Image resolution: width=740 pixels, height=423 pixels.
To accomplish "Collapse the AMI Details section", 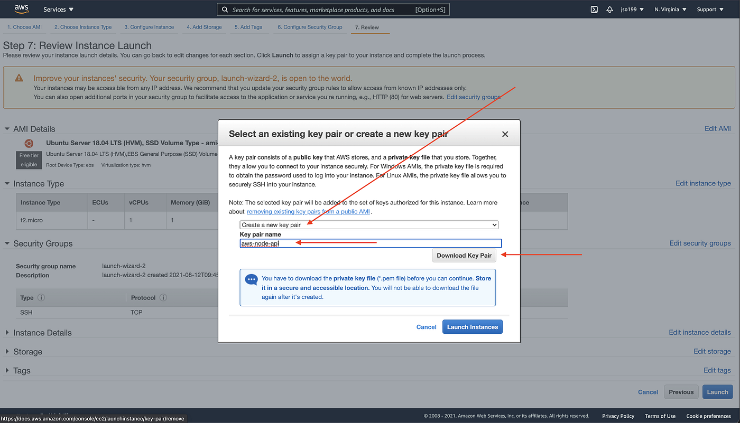I will coord(7,128).
